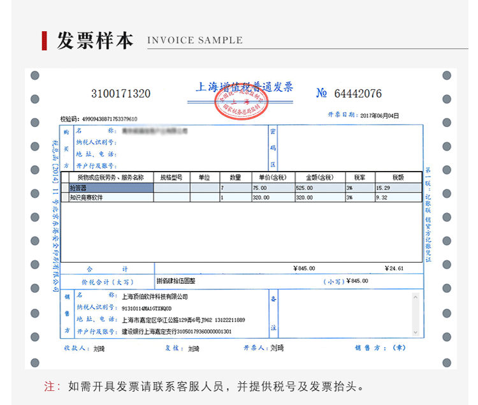The height and width of the screenshot is (405, 478).
Task: Click the 捌佰肆拾伍圆整 amount in words
Action: pos(176,281)
